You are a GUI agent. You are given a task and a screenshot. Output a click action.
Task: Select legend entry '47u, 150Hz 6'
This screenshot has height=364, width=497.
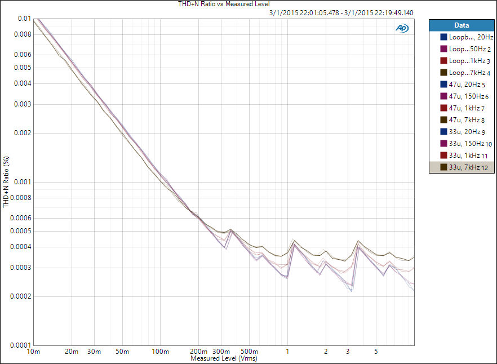(x=461, y=96)
